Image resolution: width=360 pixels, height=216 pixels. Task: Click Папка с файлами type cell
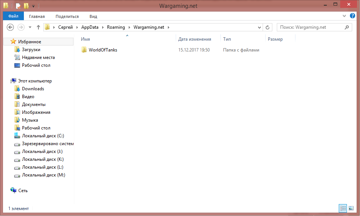pyautogui.click(x=241, y=50)
